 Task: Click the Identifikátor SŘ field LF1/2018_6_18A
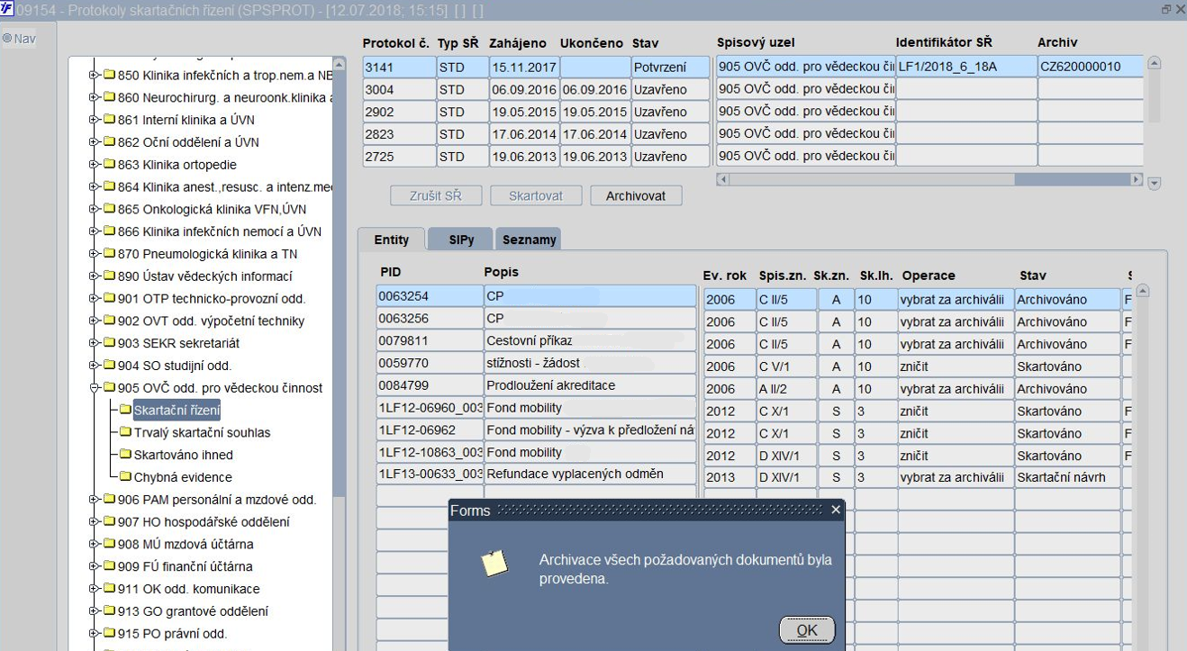tap(966, 66)
